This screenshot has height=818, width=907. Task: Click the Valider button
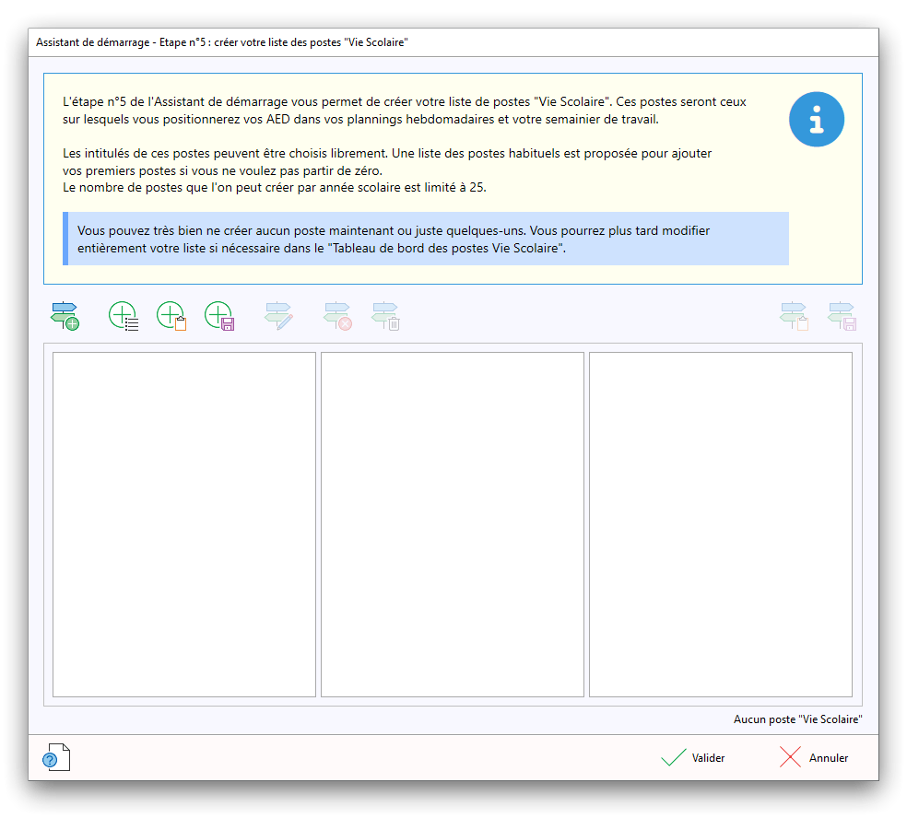point(693,758)
